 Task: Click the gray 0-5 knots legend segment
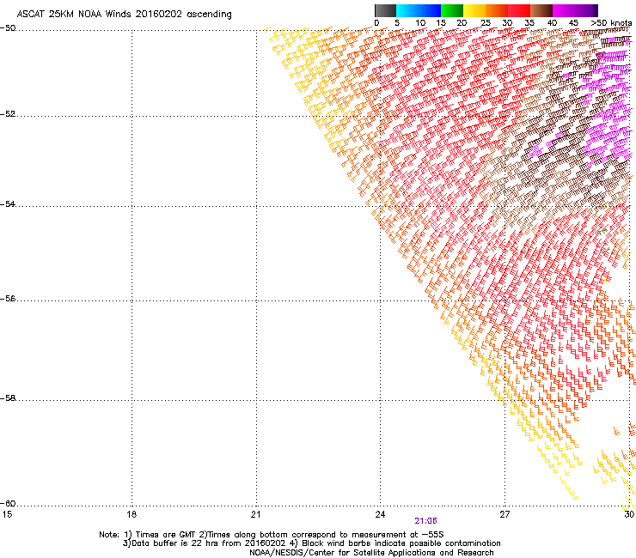pyautogui.click(x=385, y=10)
